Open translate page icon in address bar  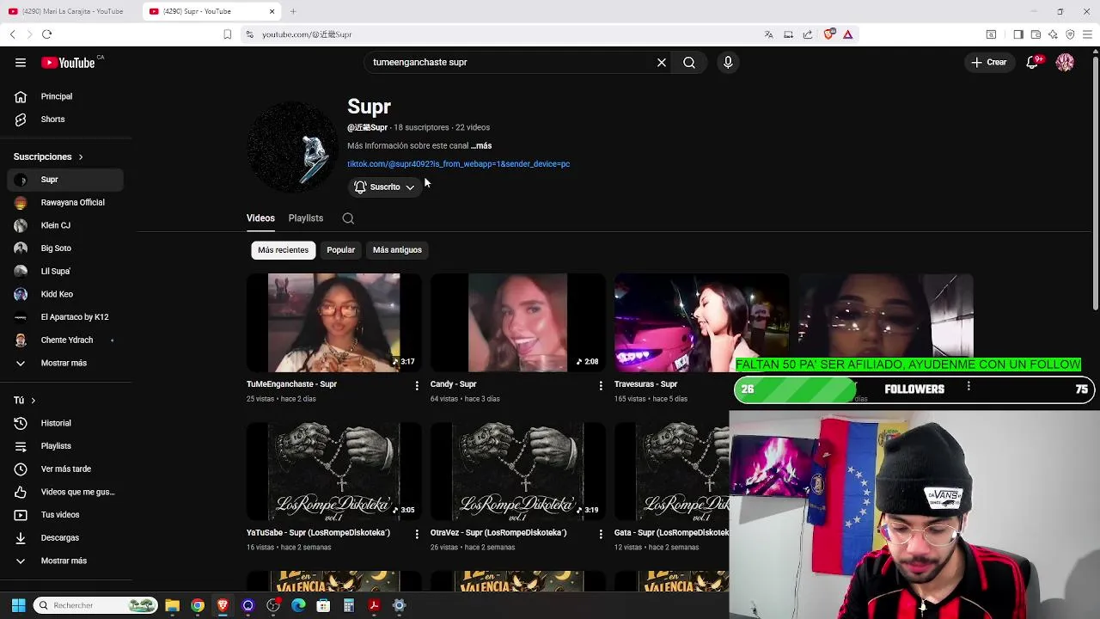click(x=769, y=34)
